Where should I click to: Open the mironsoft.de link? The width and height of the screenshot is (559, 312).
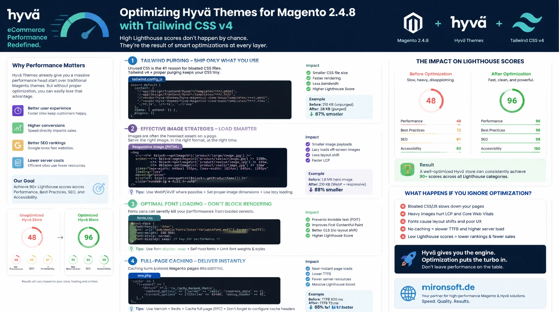(448, 287)
